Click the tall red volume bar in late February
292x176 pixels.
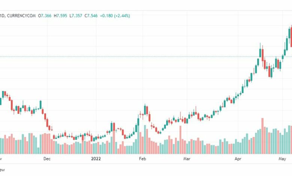pyautogui.click(x=180, y=140)
